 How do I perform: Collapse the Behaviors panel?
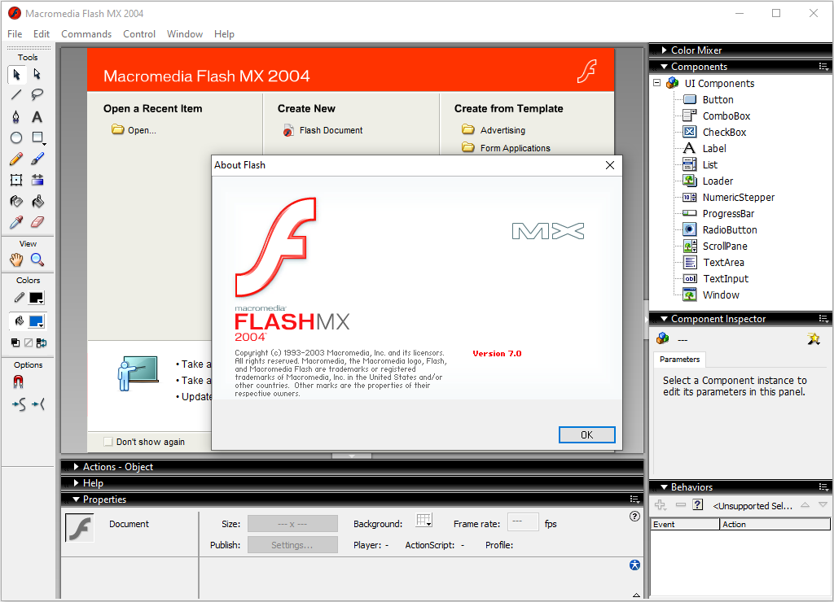(665, 487)
